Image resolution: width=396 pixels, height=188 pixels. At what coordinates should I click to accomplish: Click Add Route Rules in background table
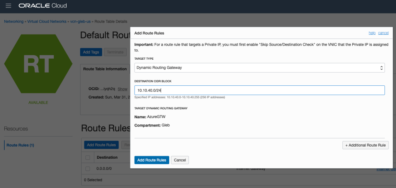(x=101, y=145)
